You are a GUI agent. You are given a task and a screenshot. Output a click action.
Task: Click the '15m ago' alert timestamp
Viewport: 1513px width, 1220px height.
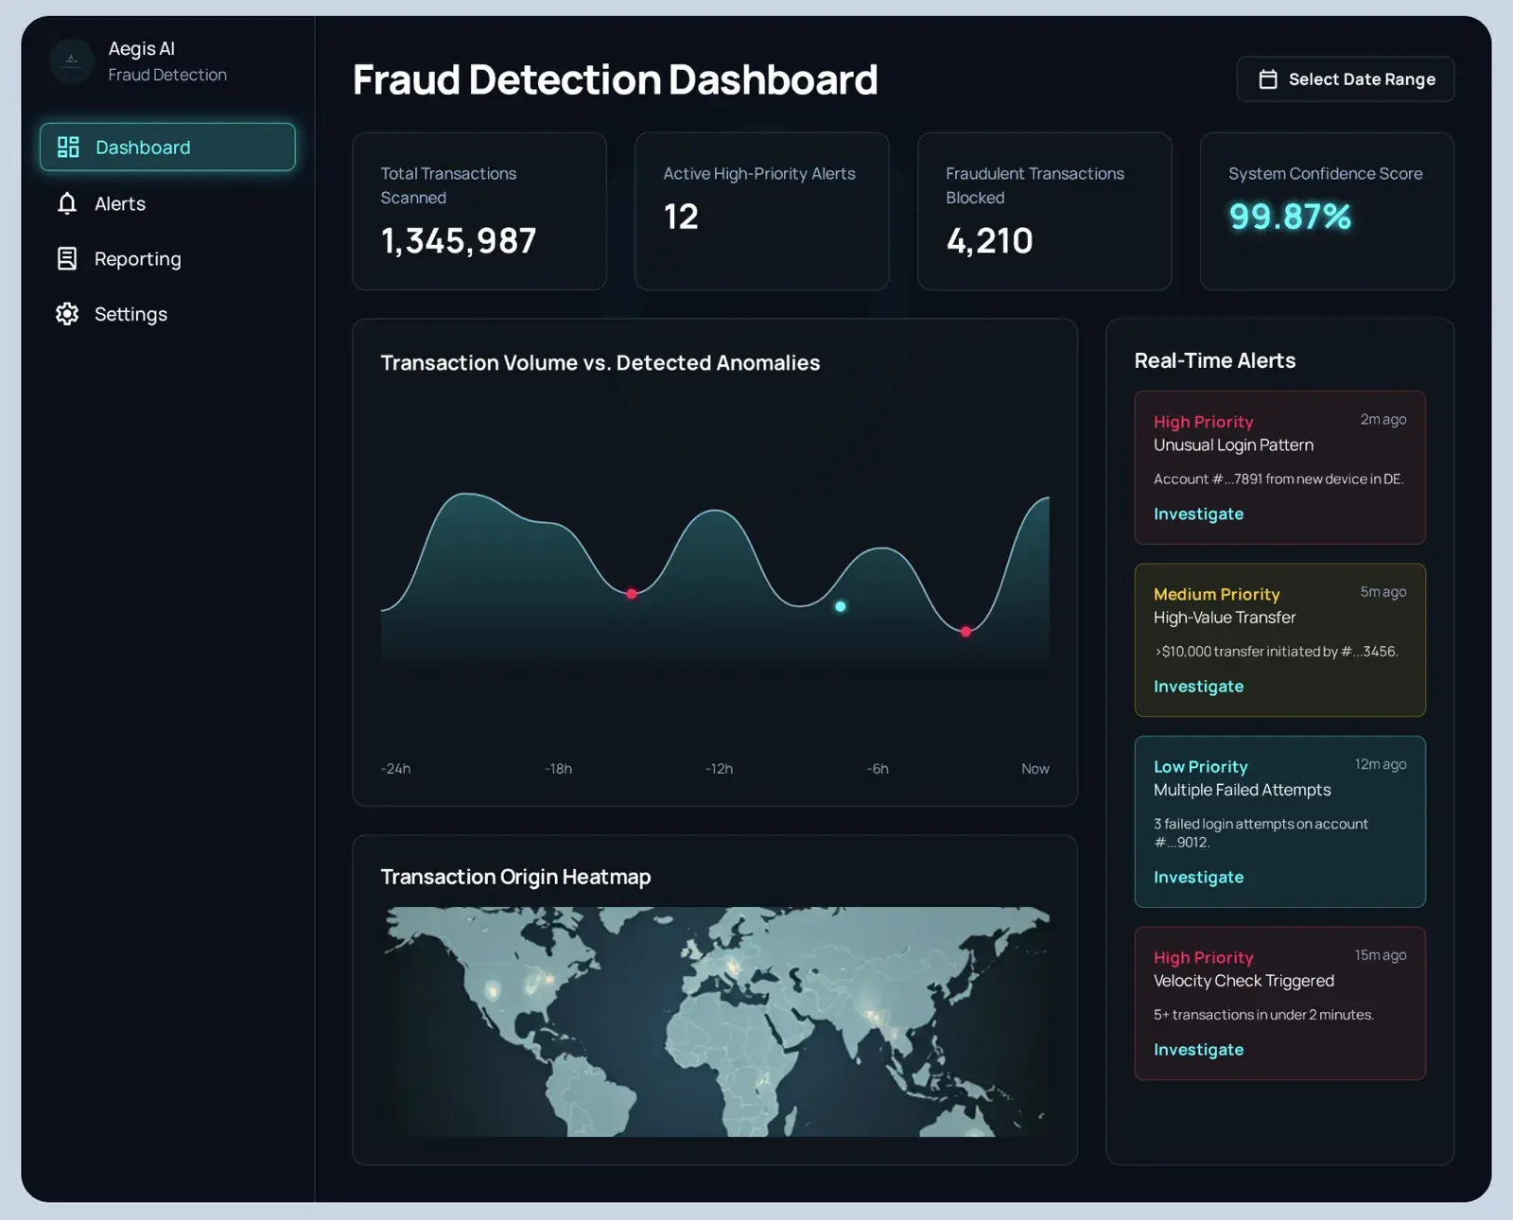[x=1381, y=955]
